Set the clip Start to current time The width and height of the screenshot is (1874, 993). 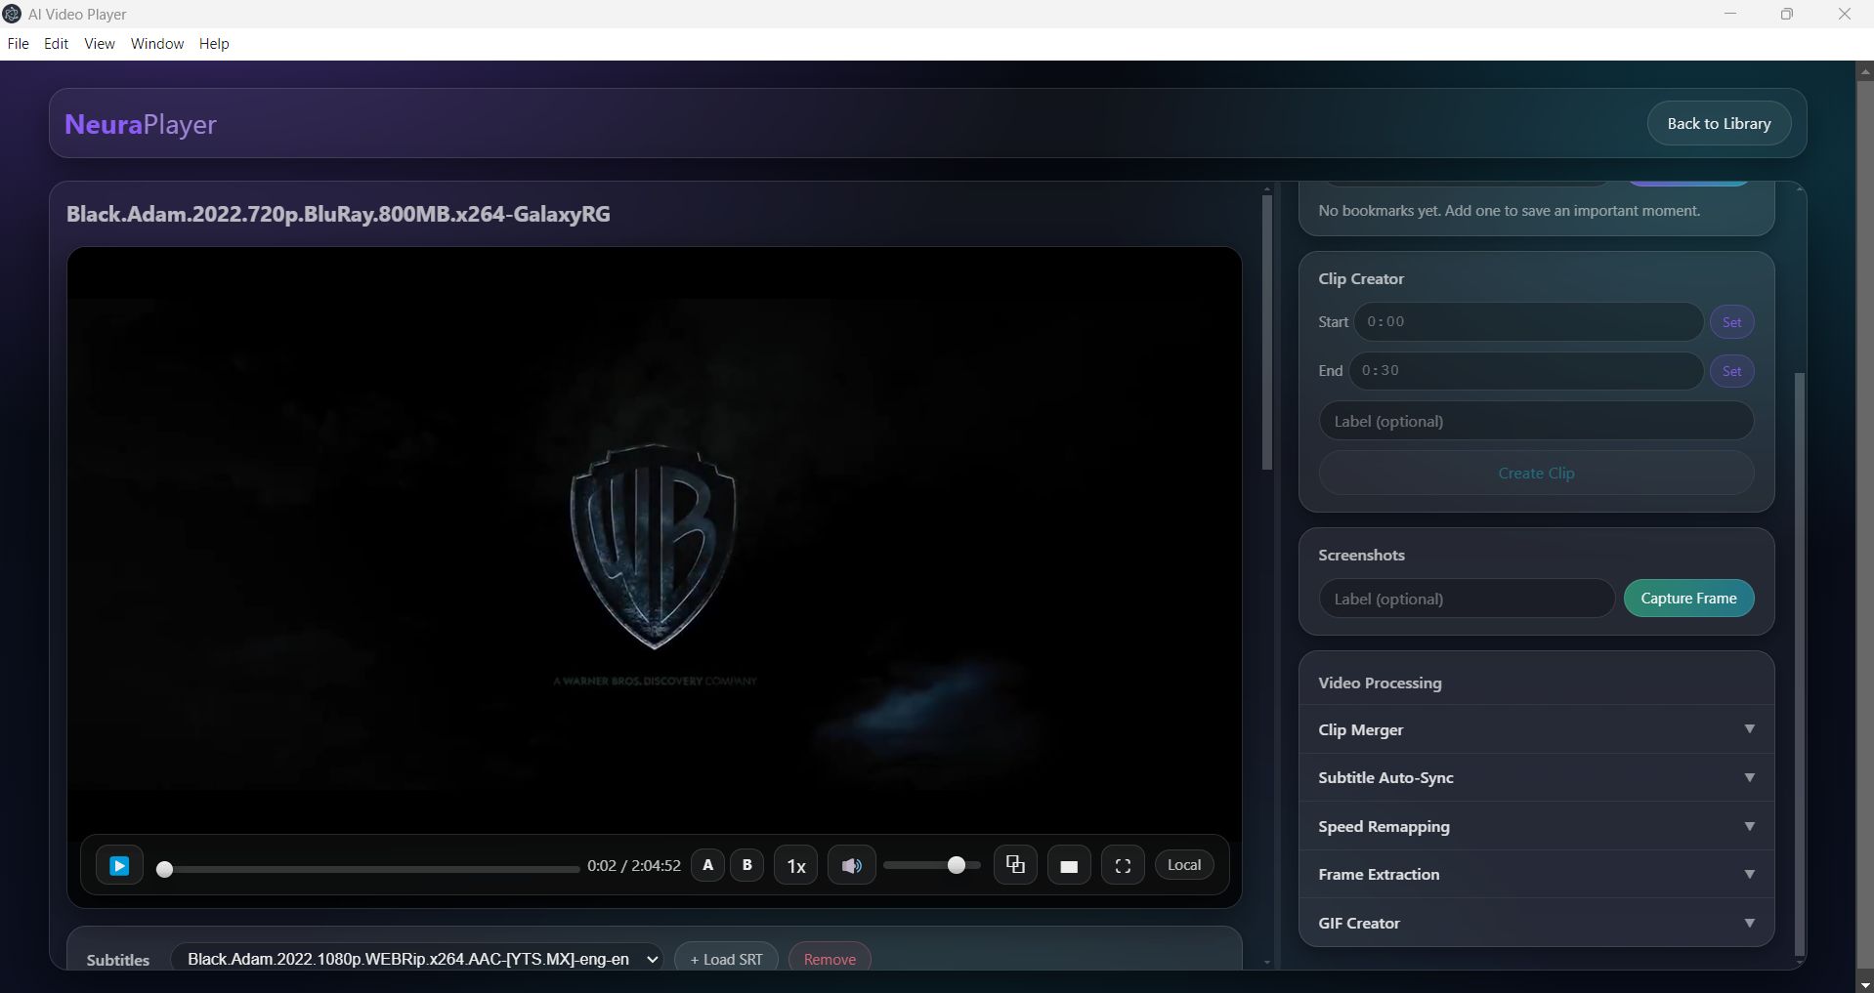pyautogui.click(x=1732, y=322)
